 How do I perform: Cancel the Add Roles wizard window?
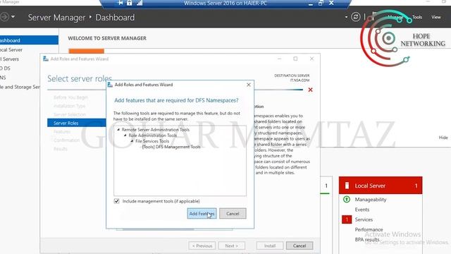point(299,246)
